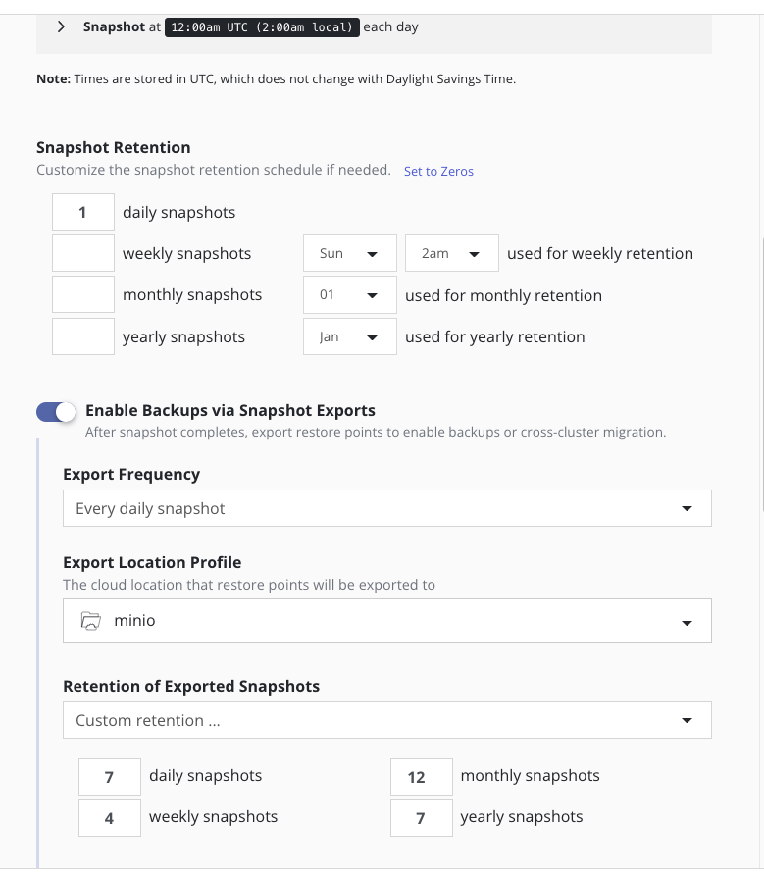764x876 pixels.
Task: Expand the Snapshot schedule chevron
Action: 62,27
